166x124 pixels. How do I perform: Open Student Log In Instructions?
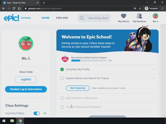(26, 89)
